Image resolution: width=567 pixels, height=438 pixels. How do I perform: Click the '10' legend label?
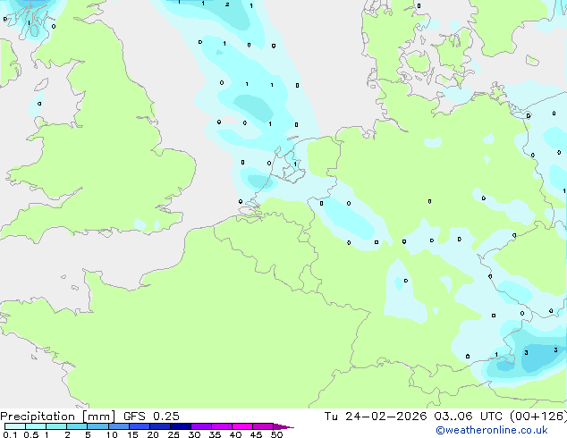coord(112,434)
